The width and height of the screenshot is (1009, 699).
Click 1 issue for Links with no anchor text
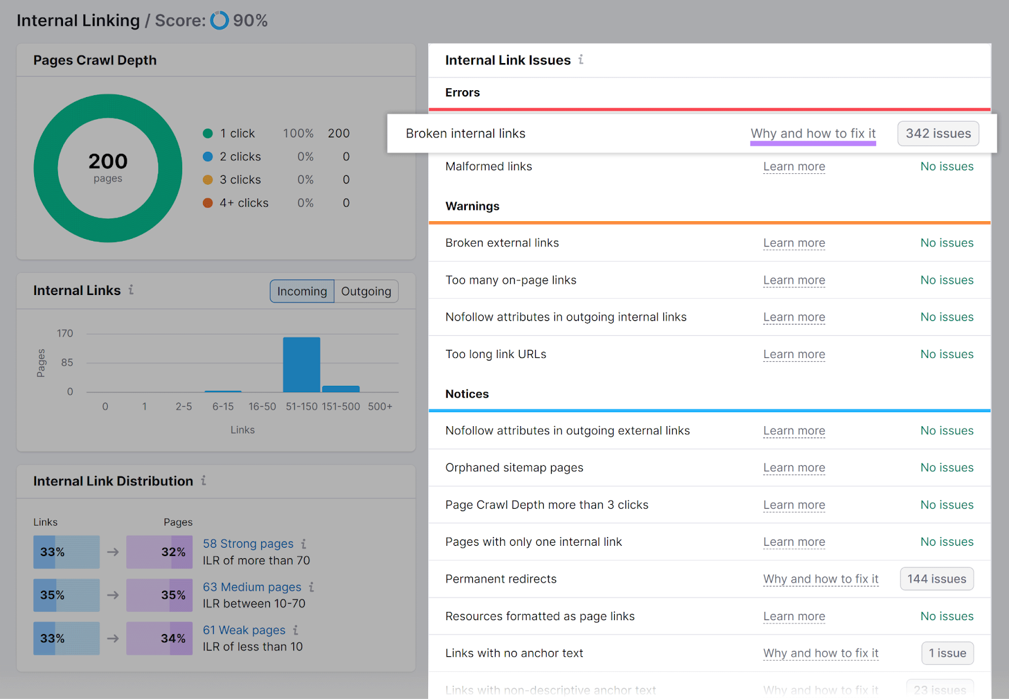click(x=947, y=653)
